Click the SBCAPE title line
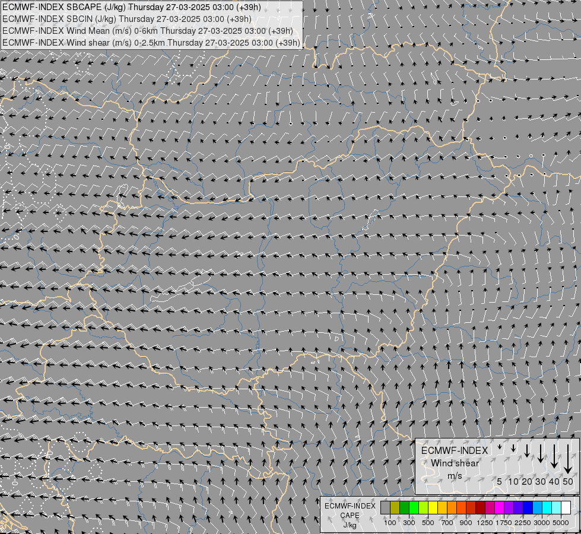The image size is (581, 534). [132, 7]
